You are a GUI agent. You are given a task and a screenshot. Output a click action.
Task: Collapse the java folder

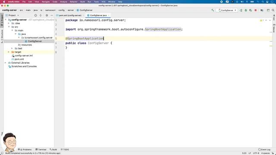point(16,34)
